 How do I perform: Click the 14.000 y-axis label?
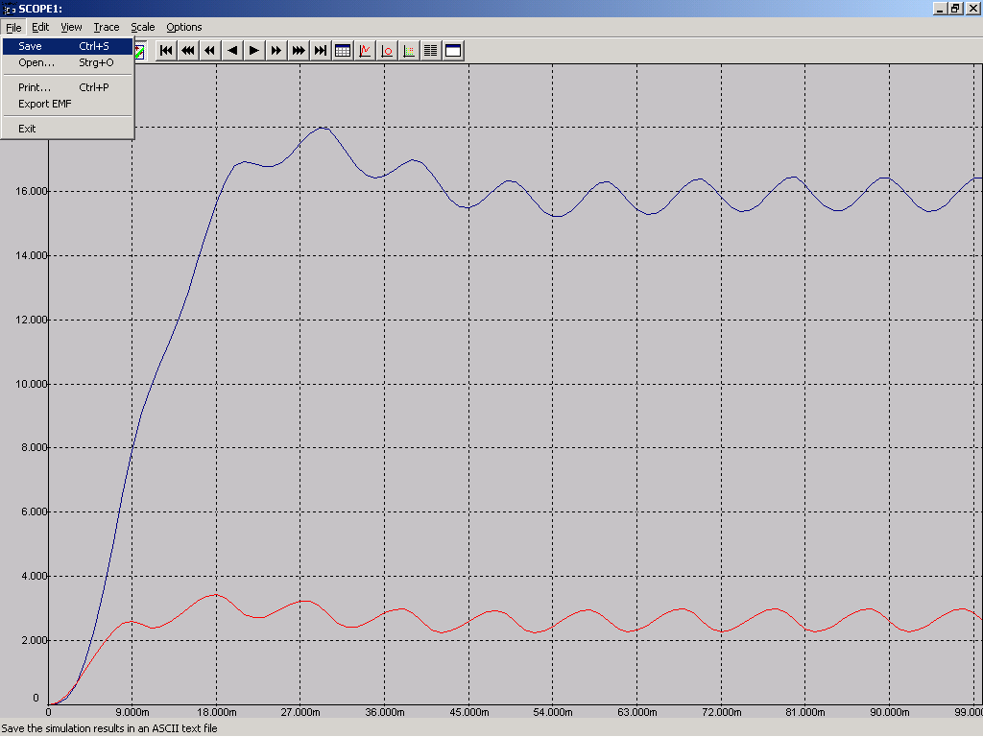pos(32,255)
